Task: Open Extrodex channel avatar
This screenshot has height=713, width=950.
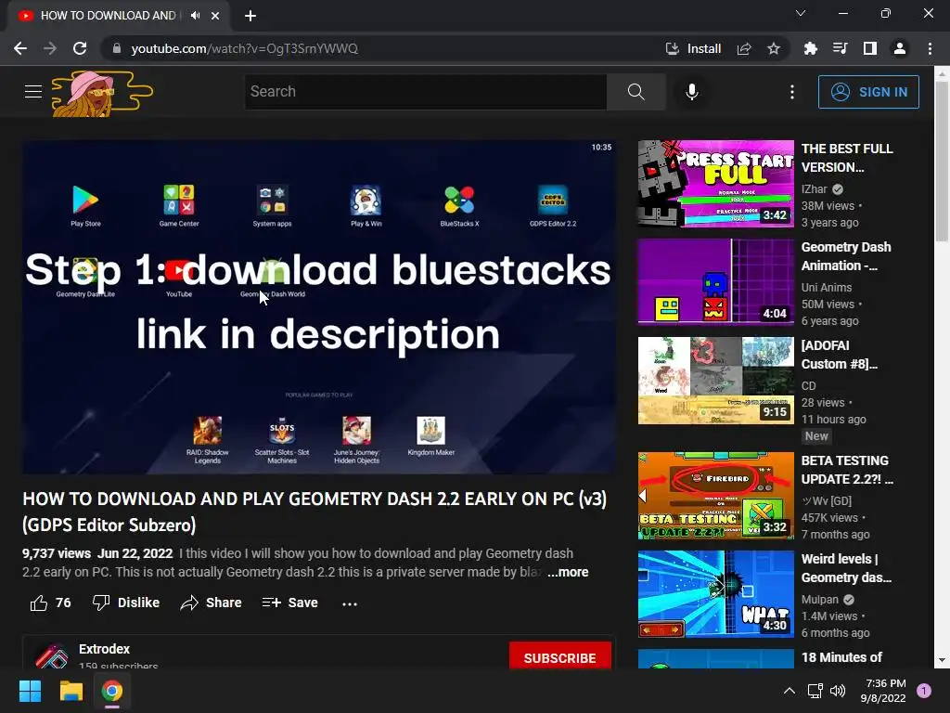Action: pos(52,656)
